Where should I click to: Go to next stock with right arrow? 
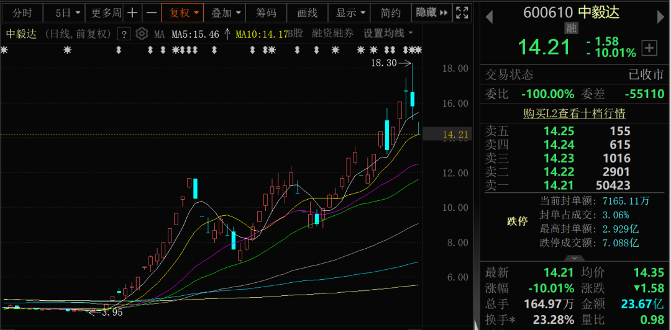point(660,16)
